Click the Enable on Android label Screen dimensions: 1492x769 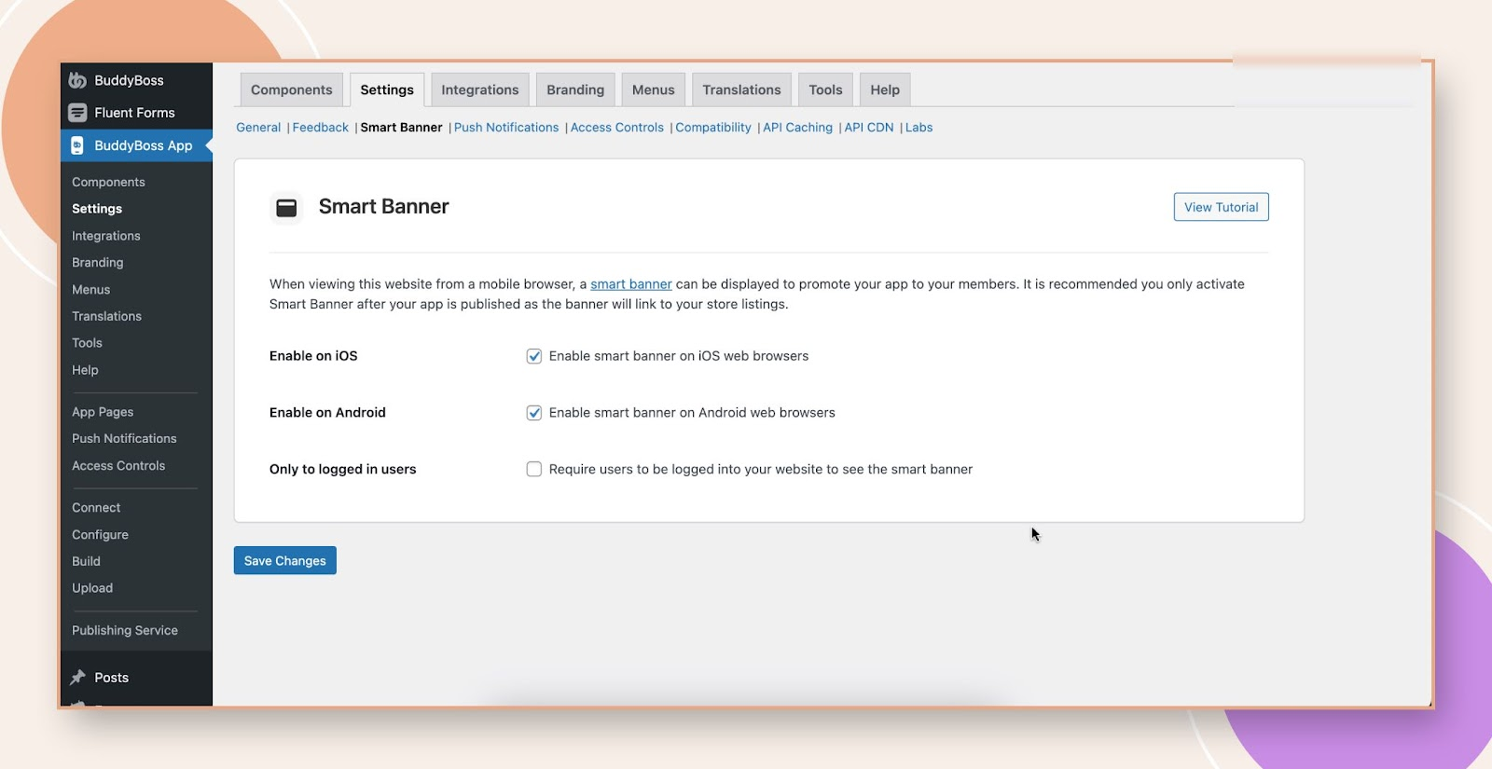327,413
